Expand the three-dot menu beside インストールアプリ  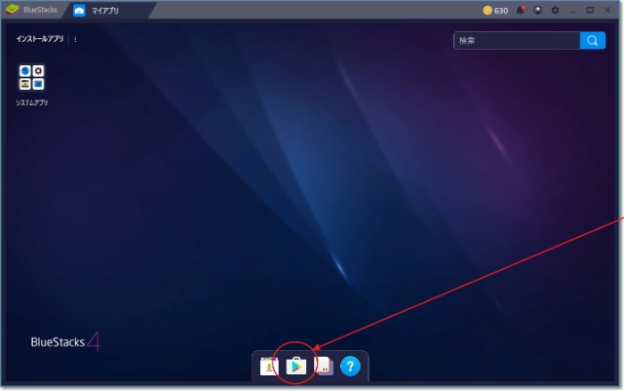click(x=75, y=40)
